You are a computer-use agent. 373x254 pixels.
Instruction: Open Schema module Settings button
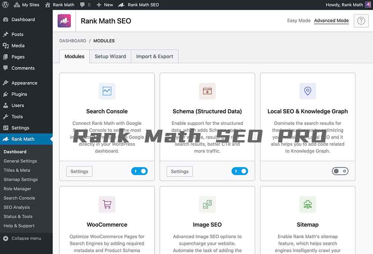(x=180, y=171)
